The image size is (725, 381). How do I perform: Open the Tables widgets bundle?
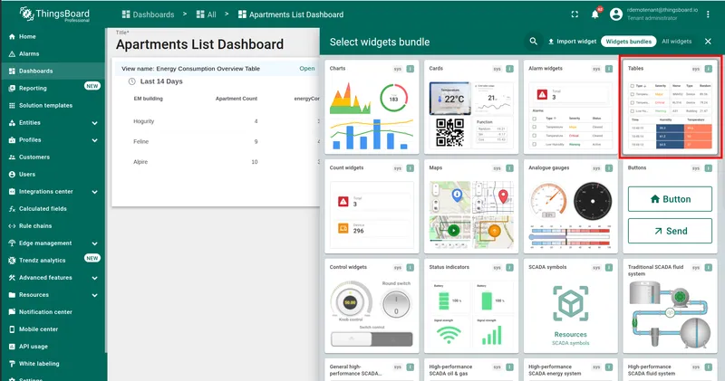pyautogui.click(x=670, y=107)
